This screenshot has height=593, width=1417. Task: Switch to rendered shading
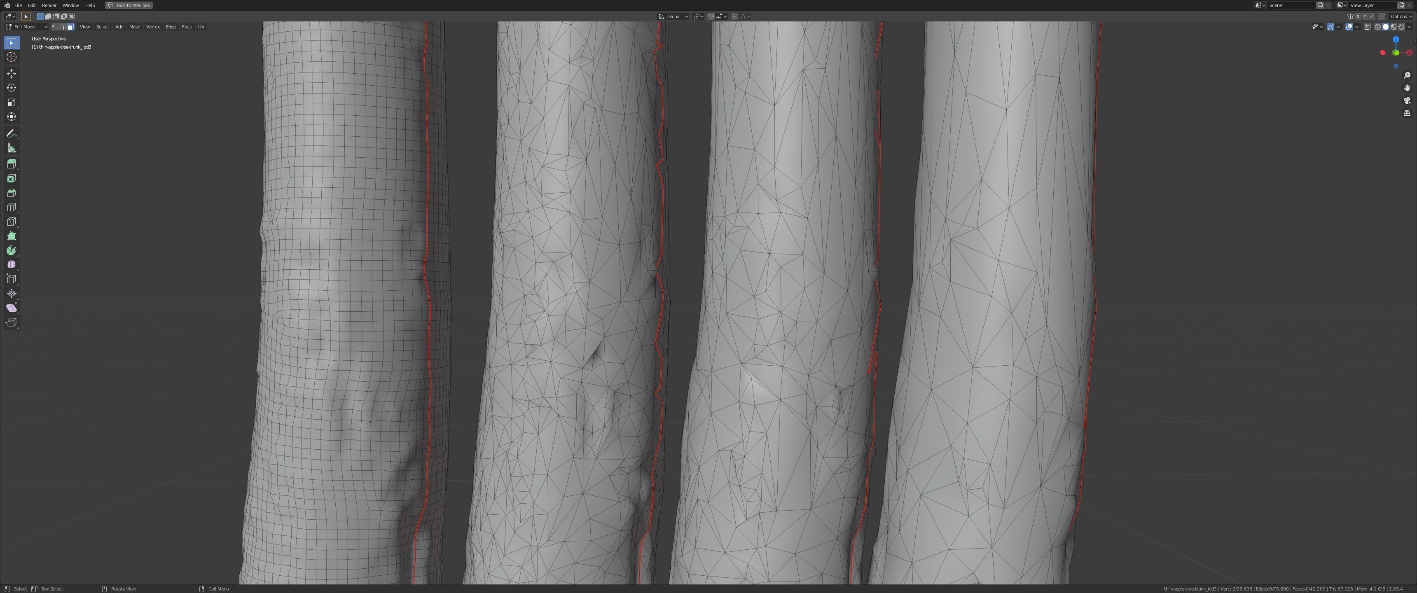click(1401, 27)
